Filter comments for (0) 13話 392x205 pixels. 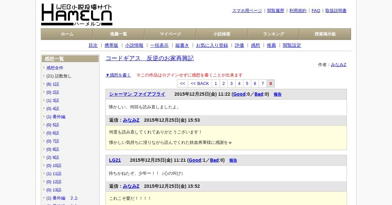54,190
